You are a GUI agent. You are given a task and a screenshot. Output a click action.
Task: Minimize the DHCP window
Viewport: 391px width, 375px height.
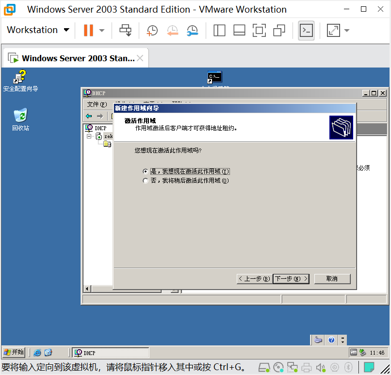(x=366, y=93)
